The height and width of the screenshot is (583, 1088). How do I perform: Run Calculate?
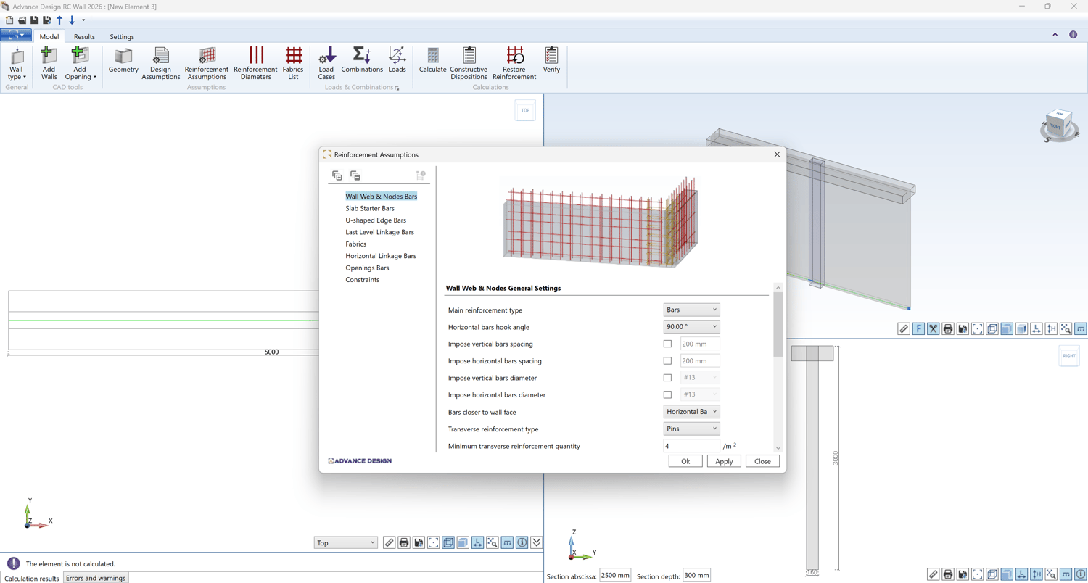(433, 61)
